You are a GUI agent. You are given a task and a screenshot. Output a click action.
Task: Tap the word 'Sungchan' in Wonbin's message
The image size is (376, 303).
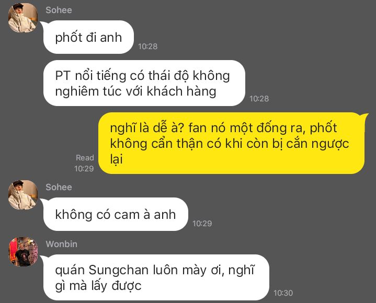pyautogui.click(x=119, y=271)
